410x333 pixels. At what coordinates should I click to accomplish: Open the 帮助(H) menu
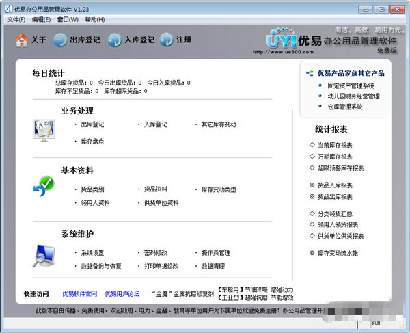tap(95, 20)
